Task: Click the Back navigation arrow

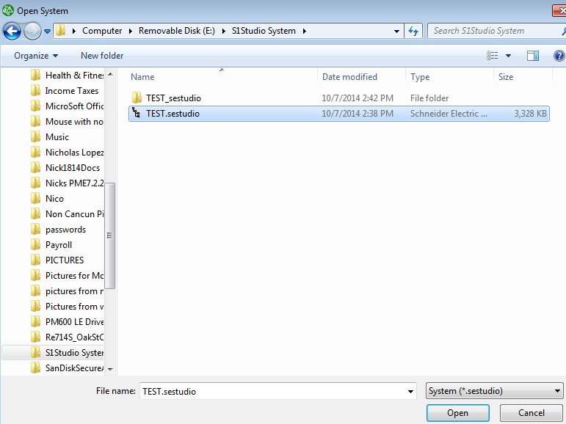Action: 12,31
